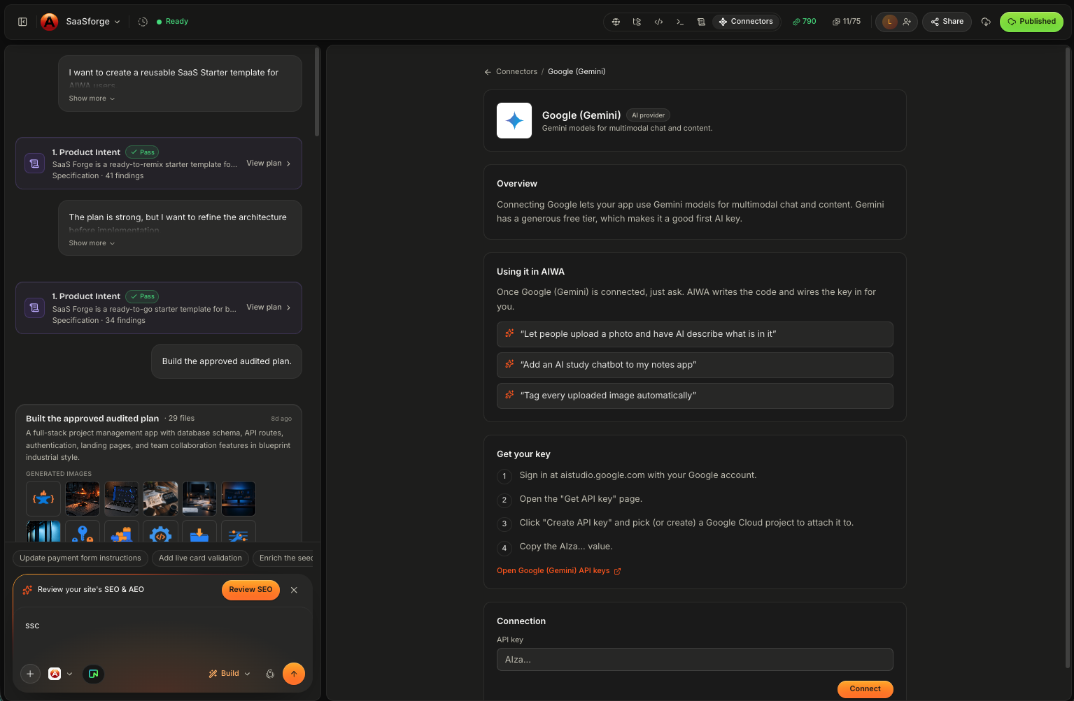Click the user avatar L
This screenshot has height=701, width=1074.
click(889, 22)
